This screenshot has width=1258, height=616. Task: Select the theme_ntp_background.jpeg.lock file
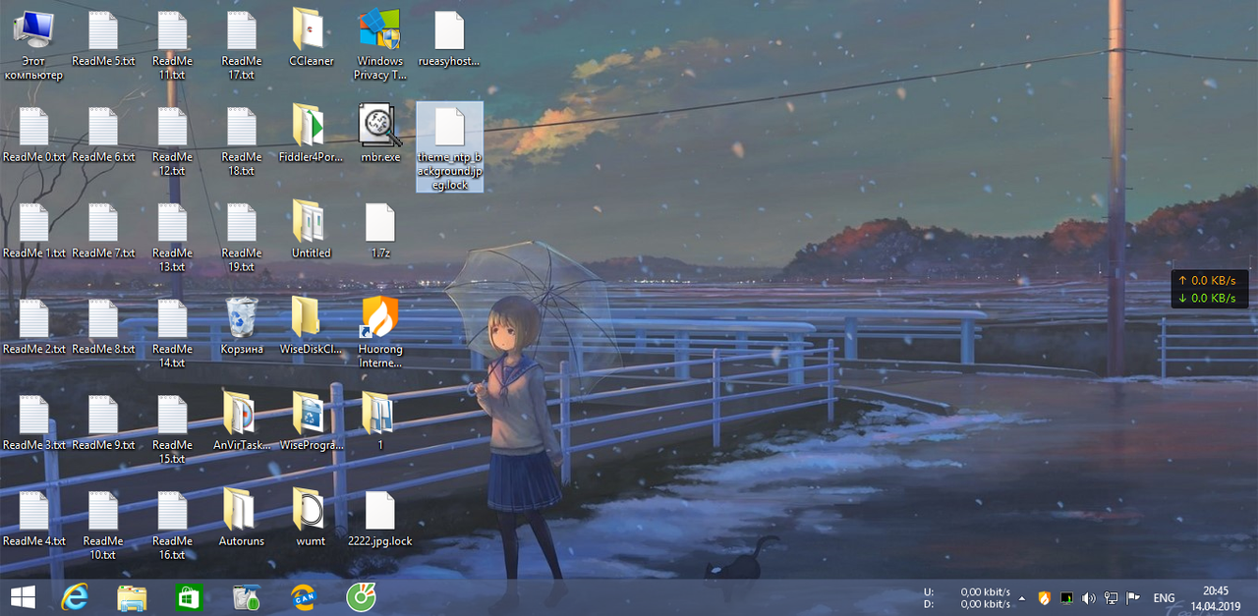[x=449, y=147]
